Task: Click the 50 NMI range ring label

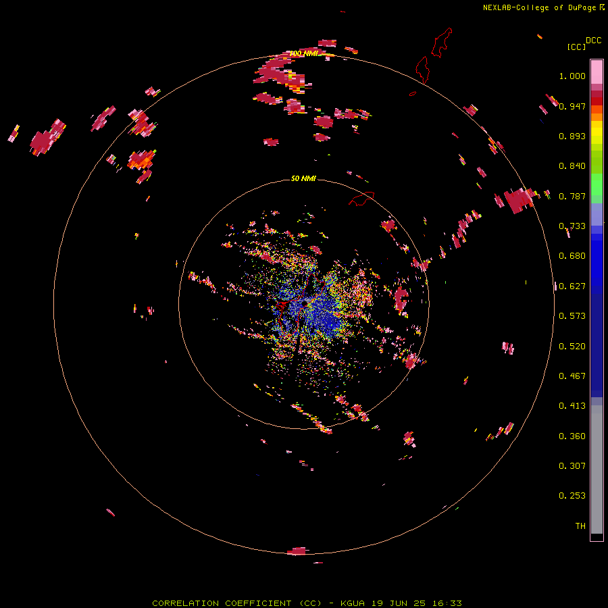Action: pyautogui.click(x=303, y=178)
